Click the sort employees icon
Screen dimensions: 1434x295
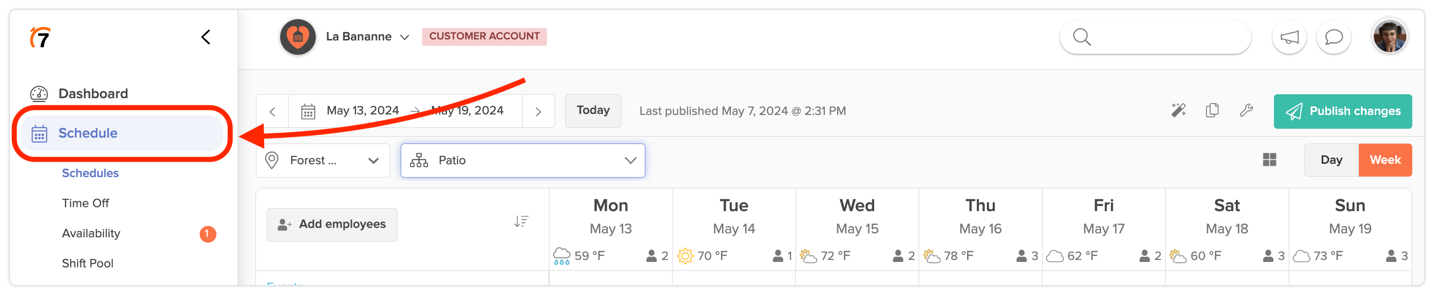521,221
